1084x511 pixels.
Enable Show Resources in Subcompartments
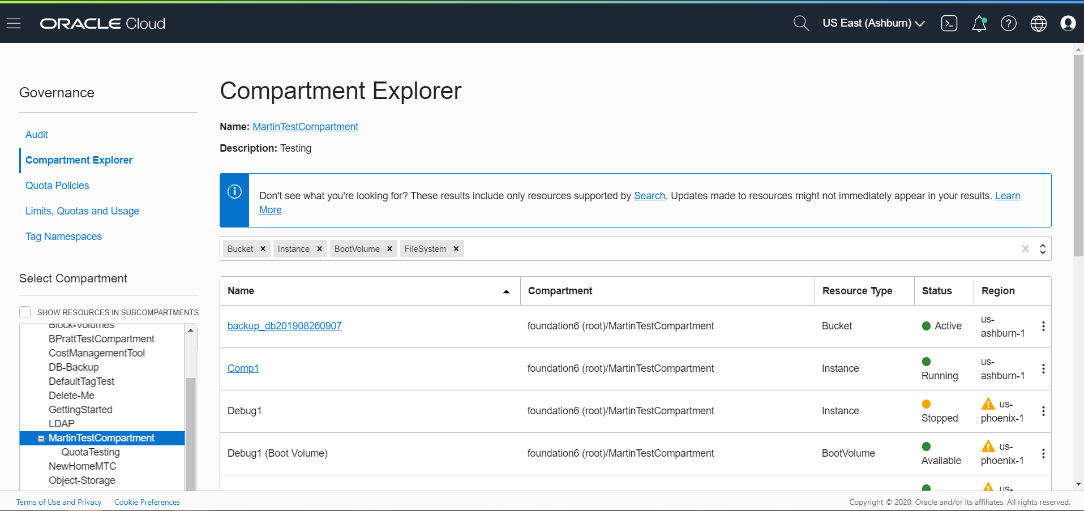25,311
